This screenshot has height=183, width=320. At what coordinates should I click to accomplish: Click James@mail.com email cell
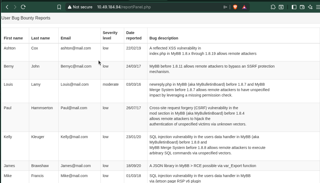point(76,166)
